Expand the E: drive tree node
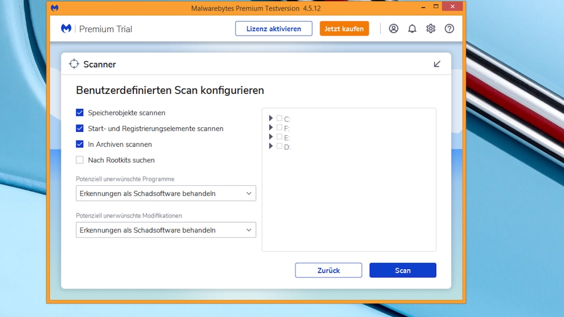Viewport: 564px width, 317px height. pos(271,137)
